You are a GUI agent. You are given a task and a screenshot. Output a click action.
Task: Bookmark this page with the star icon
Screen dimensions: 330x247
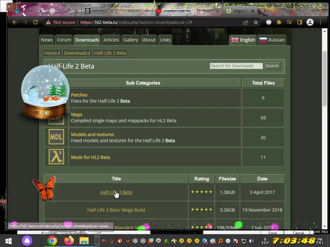(256, 22)
